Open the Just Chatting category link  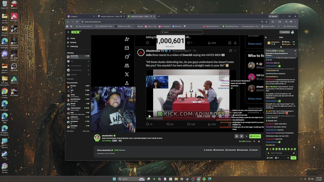pos(106,141)
